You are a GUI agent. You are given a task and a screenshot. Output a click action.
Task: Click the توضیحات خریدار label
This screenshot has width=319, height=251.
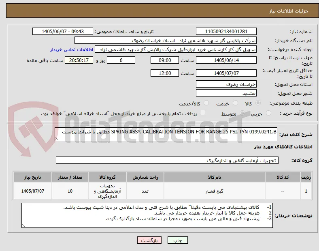pos(293,216)
